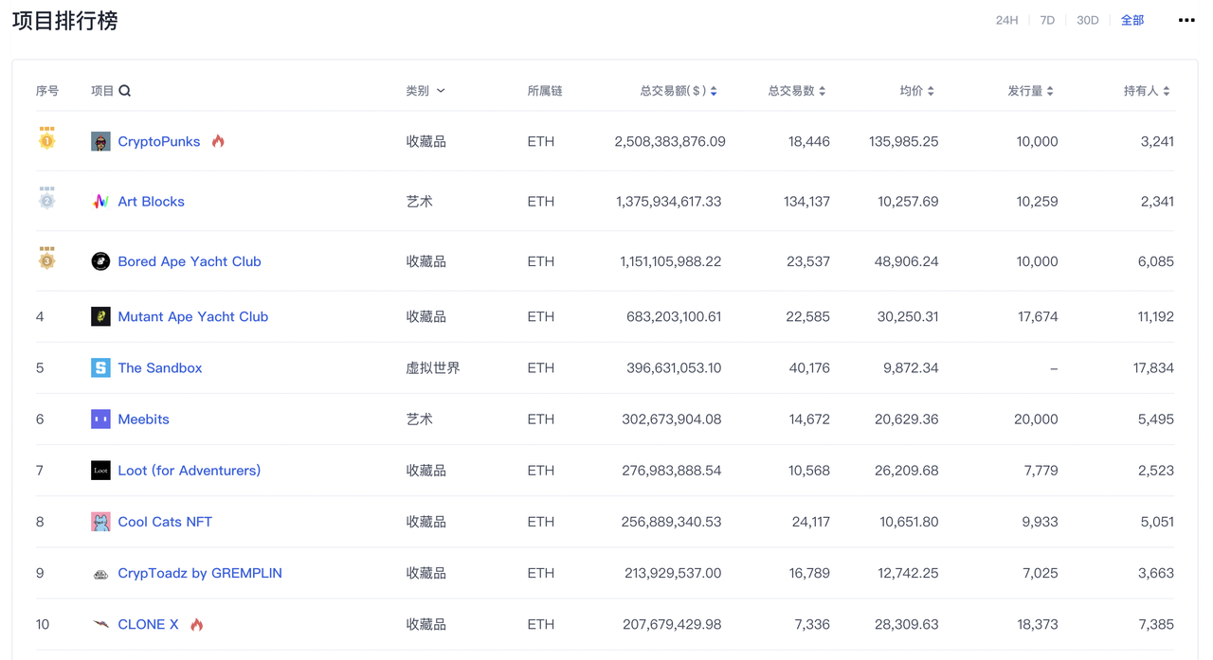The width and height of the screenshot is (1213, 660).
Task: Open the CrypToadz by GREMPLIN project link
Action: pyautogui.click(x=199, y=573)
